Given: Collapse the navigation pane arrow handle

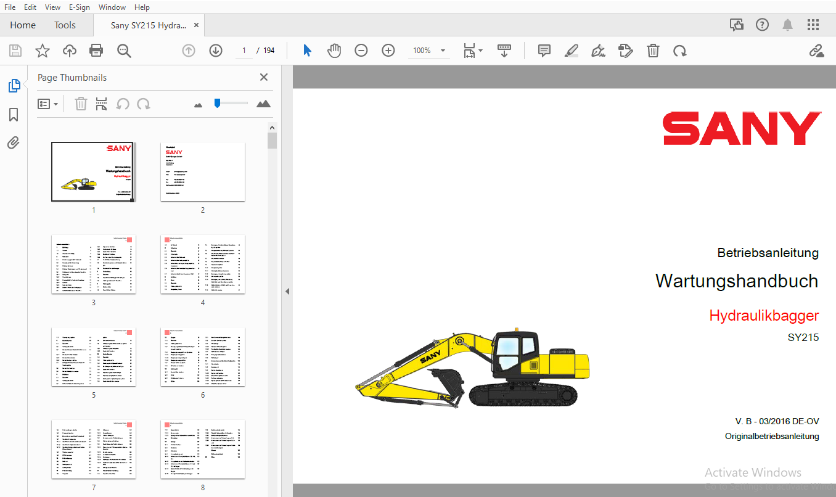Looking at the screenshot, I should [287, 291].
